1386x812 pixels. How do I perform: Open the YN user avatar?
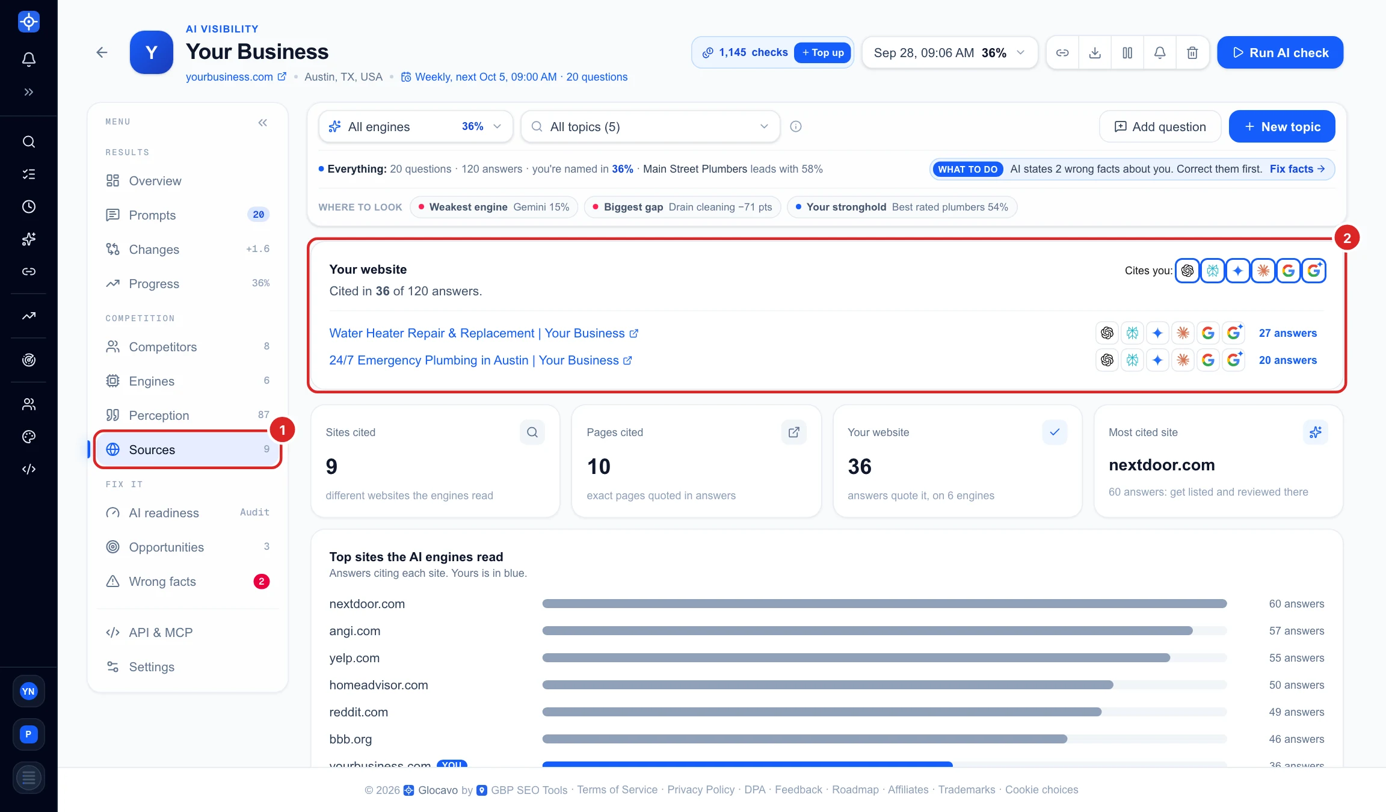tap(28, 691)
